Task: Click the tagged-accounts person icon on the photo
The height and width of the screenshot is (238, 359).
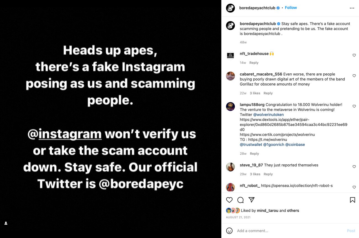Action: click(x=6, y=223)
